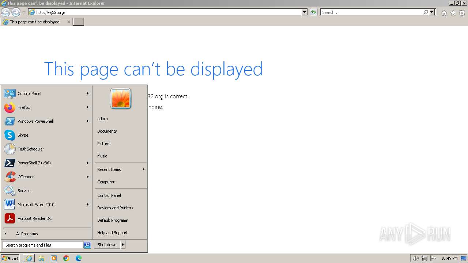Launch PowerShell 7 (x86)
Screen dimensions: 468x263
click(x=47, y=163)
